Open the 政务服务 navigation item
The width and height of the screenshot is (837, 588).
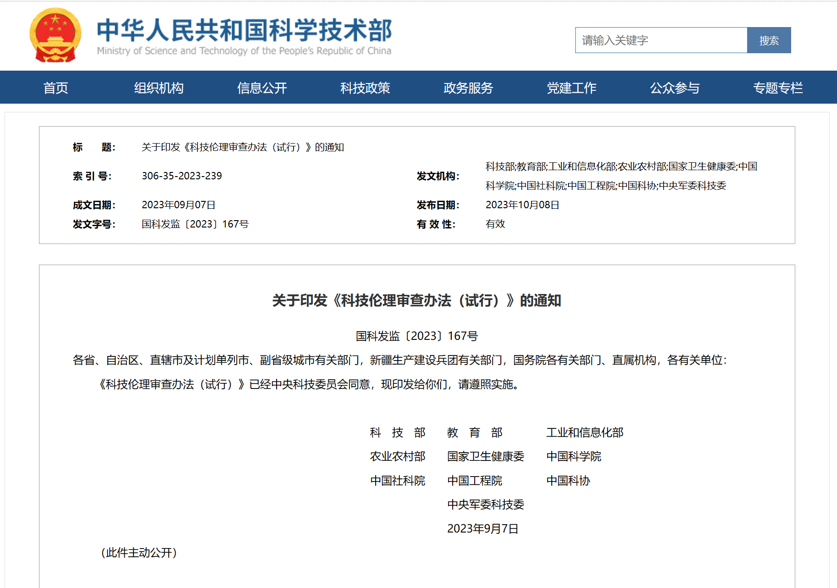click(x=468, y=88)
